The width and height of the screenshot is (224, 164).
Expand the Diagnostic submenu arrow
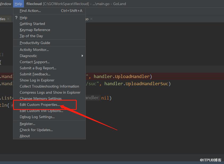pos(82,56)
